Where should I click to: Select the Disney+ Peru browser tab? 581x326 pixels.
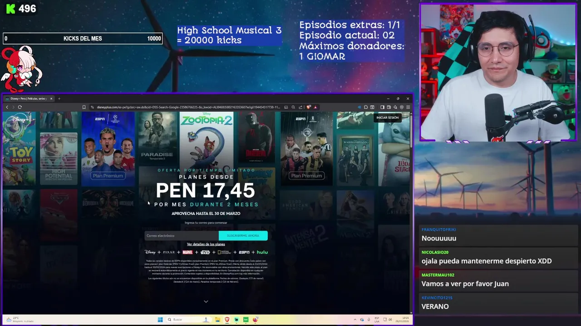tap(28, 99)
